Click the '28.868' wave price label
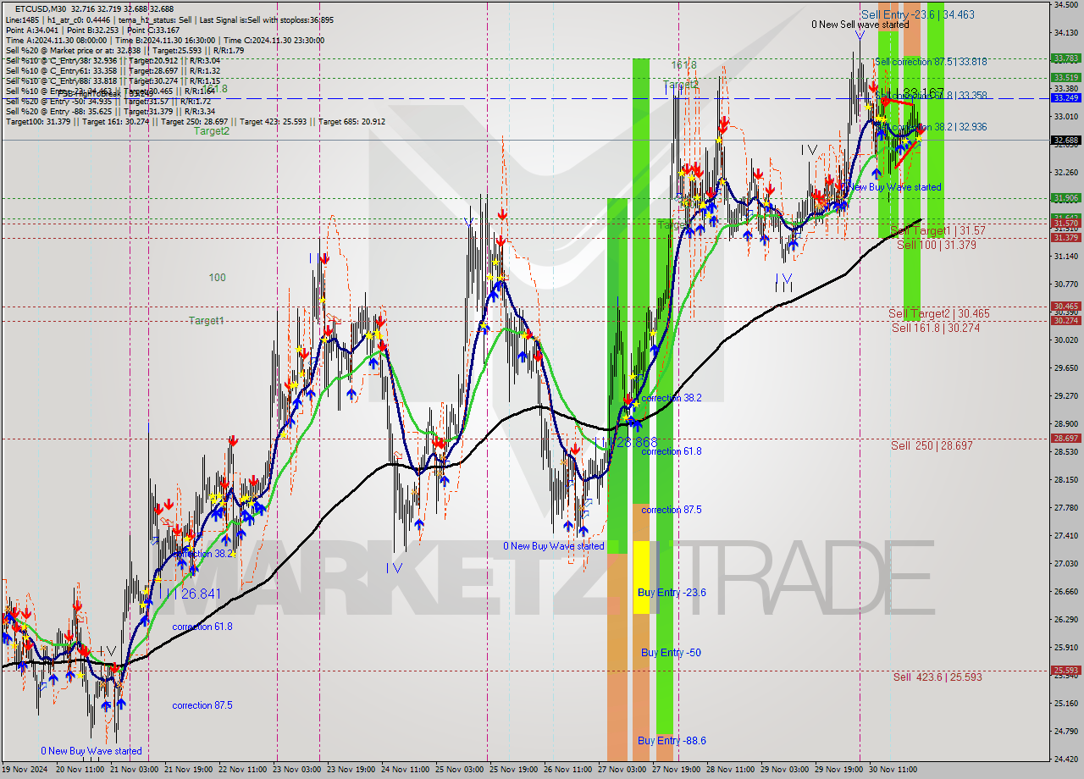The height and width of the screenshot is (779, 1084). point(636,443)
